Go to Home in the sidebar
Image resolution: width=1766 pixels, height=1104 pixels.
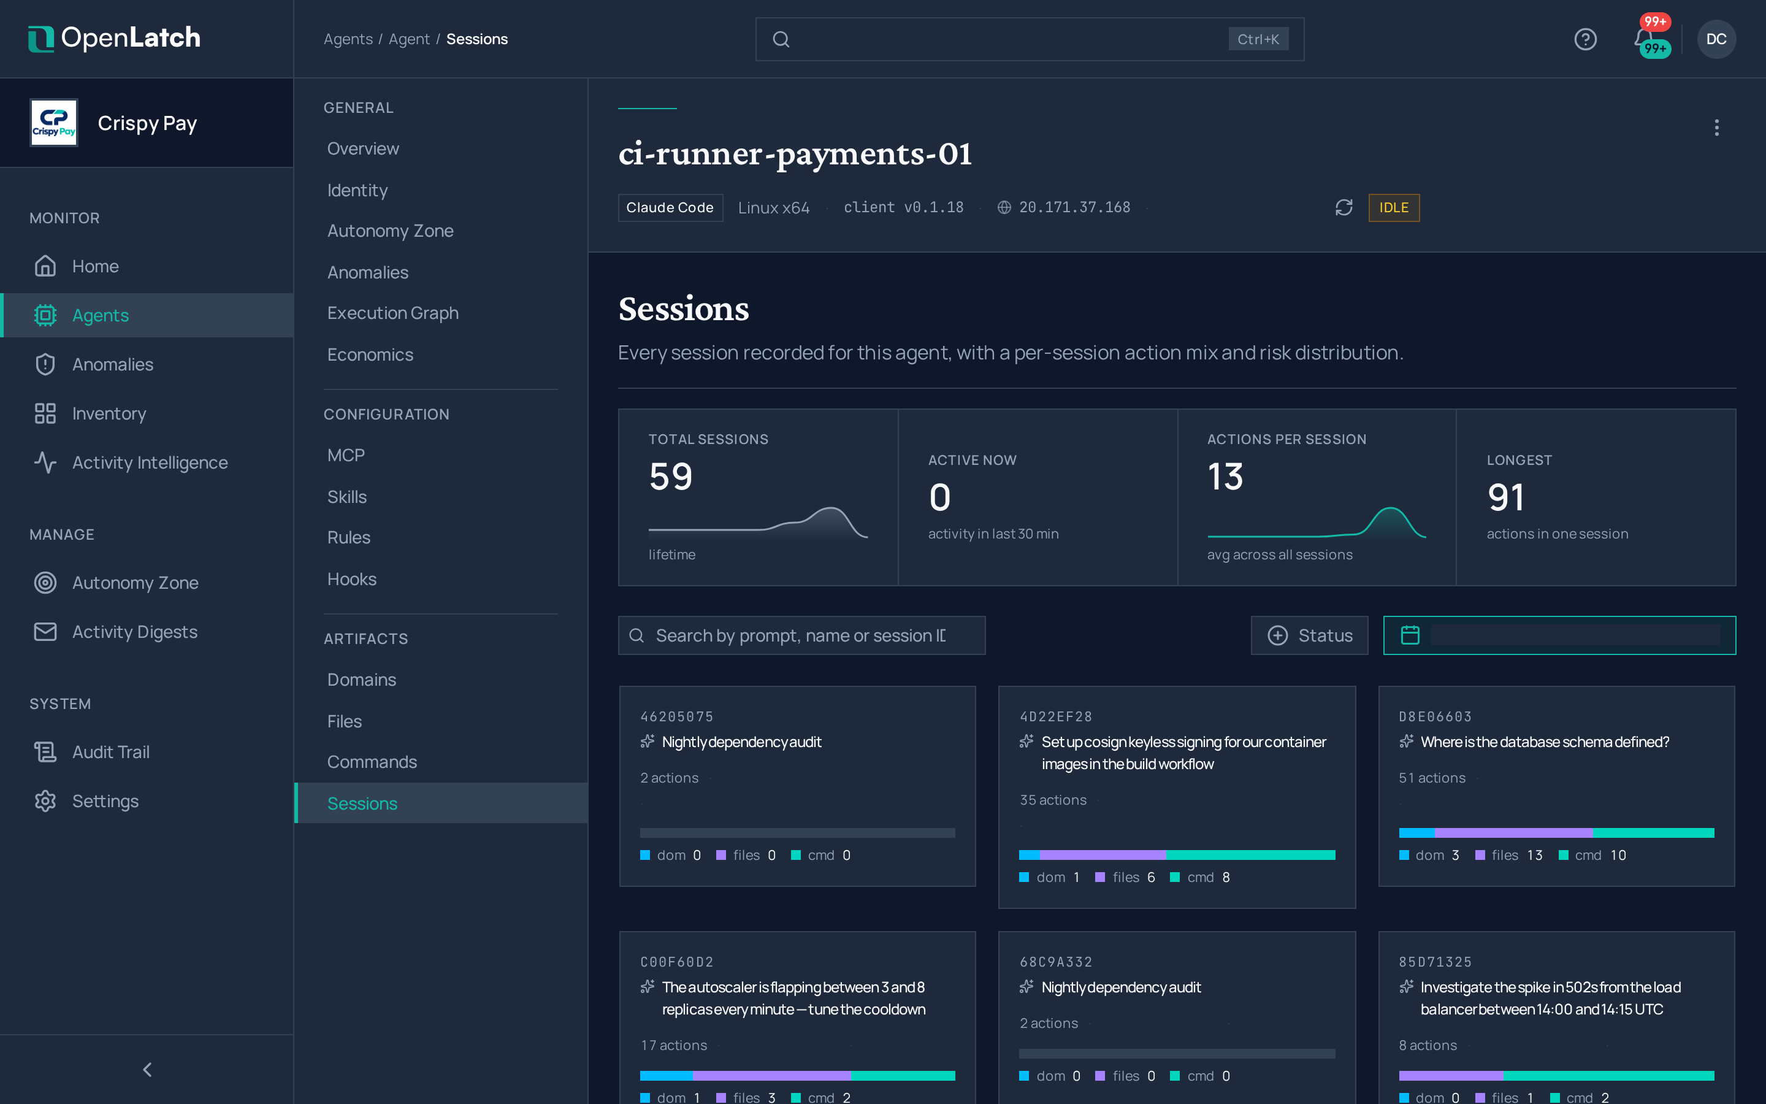[x=147, y=267]
